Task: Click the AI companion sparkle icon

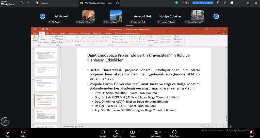Action: tap(225, 3)
